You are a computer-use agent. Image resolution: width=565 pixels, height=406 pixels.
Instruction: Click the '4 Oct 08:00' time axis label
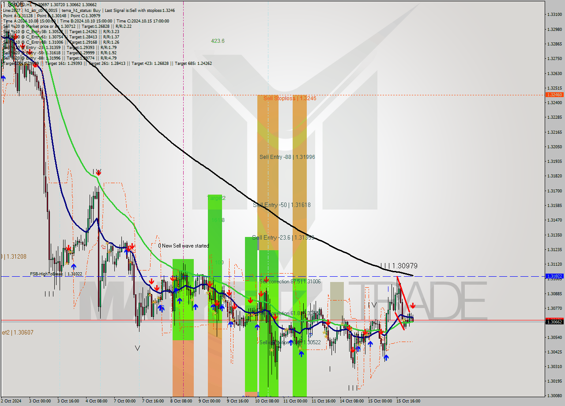coord(97,401)
